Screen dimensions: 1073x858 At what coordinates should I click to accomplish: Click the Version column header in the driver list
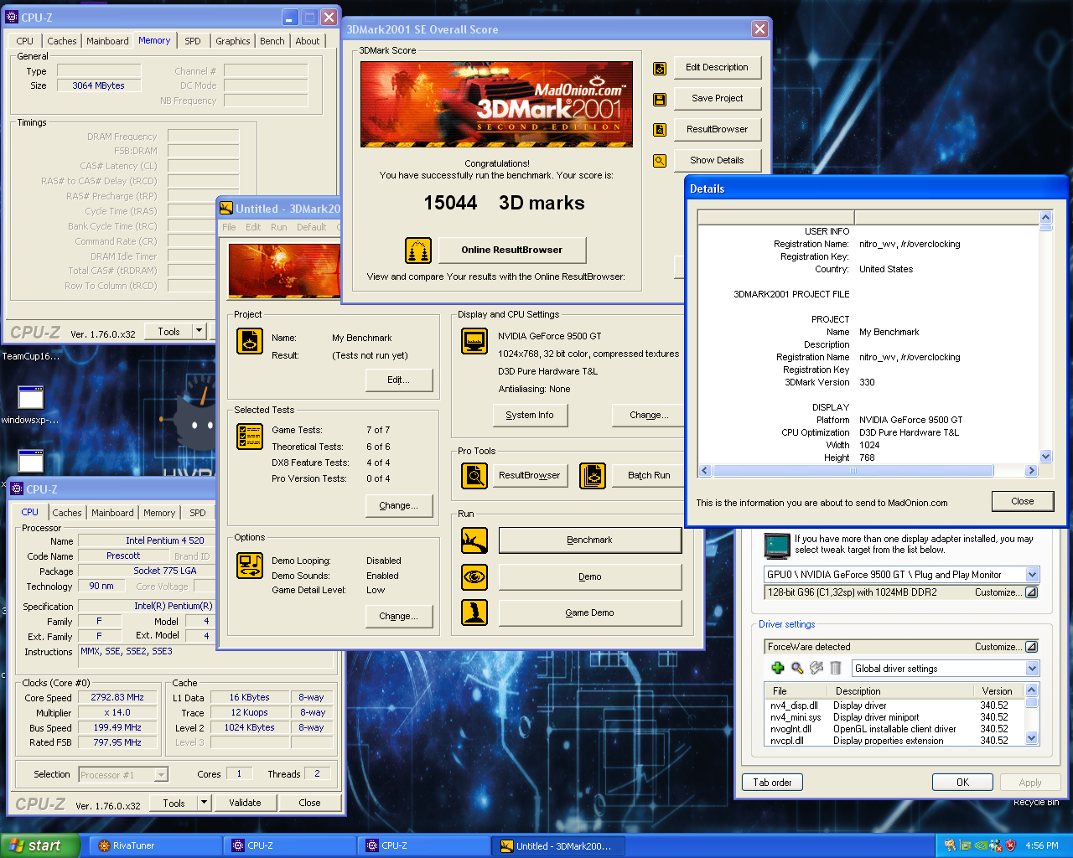click(x=998, y=691)
